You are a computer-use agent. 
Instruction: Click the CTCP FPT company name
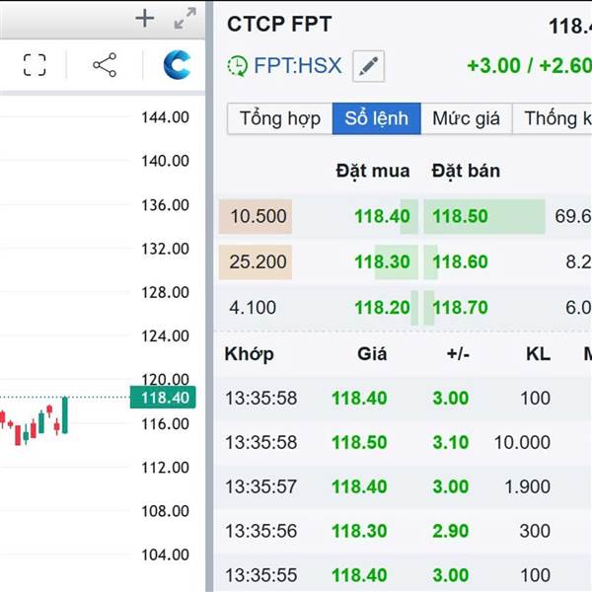click(x=279, y=24)
